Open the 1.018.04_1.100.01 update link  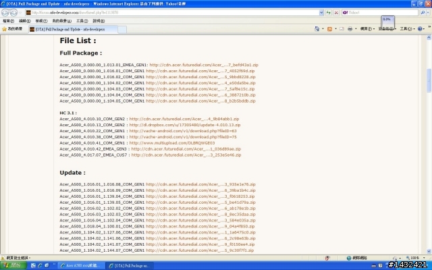tap(200, 227)
